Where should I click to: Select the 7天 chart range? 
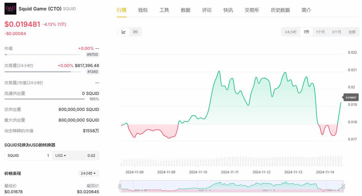[306, 32]
